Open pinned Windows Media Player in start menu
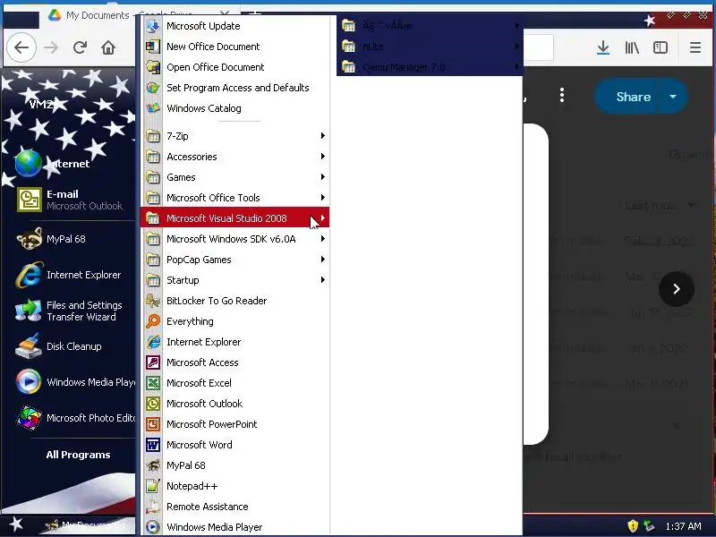Viewport: 716px width, 537px height. 73,382
